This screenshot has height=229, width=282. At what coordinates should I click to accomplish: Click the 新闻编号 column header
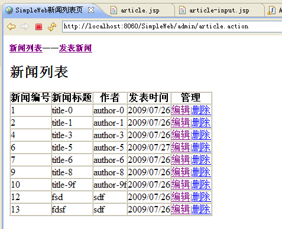31,98
